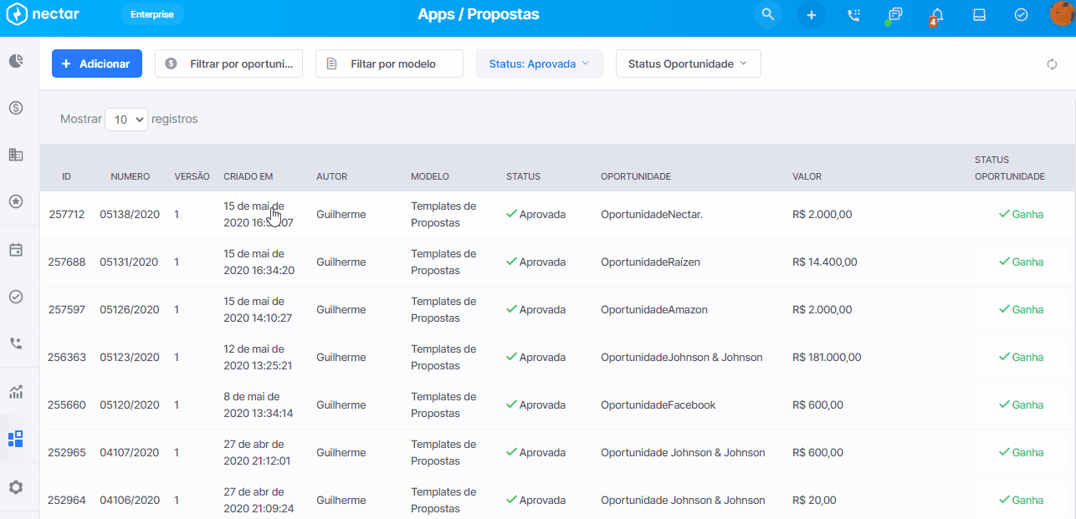
Task: Open the reports chart icon in sidebar
Action: coord(16,392)
